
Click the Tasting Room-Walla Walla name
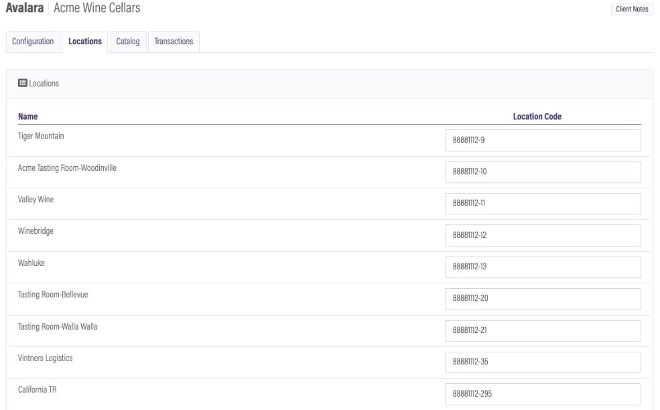[x=58, y=327]
